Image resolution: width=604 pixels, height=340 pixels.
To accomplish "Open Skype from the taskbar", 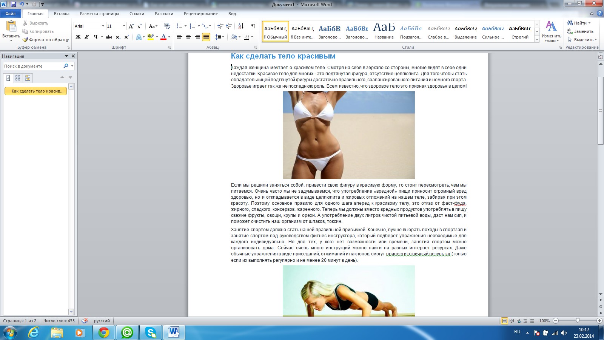I will pyautogui.click(x=151, y=332).
